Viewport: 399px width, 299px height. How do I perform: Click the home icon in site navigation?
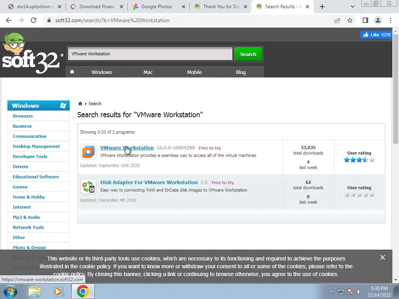[x=72, y=72]
